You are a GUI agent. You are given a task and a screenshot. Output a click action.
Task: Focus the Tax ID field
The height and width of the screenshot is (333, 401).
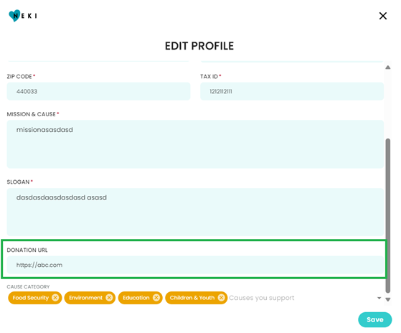[292, 91]
